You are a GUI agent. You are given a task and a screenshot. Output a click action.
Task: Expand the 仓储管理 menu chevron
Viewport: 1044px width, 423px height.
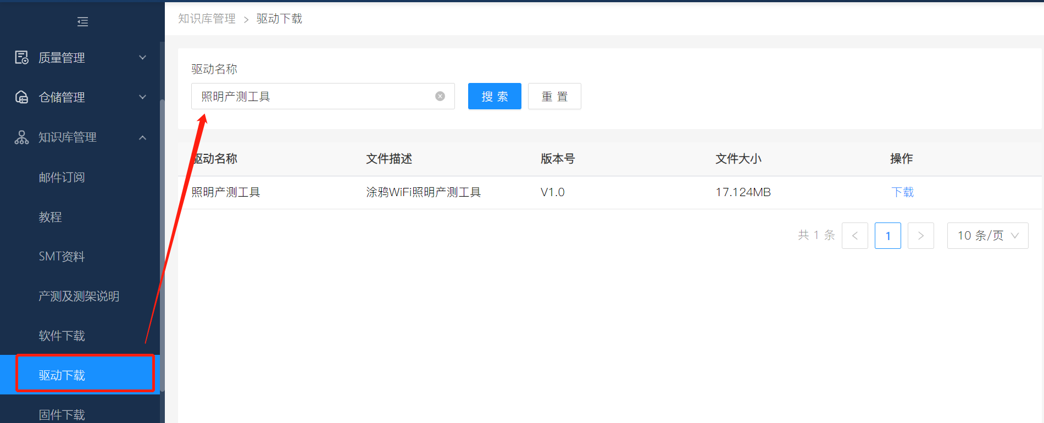click(x=142, y=97)
